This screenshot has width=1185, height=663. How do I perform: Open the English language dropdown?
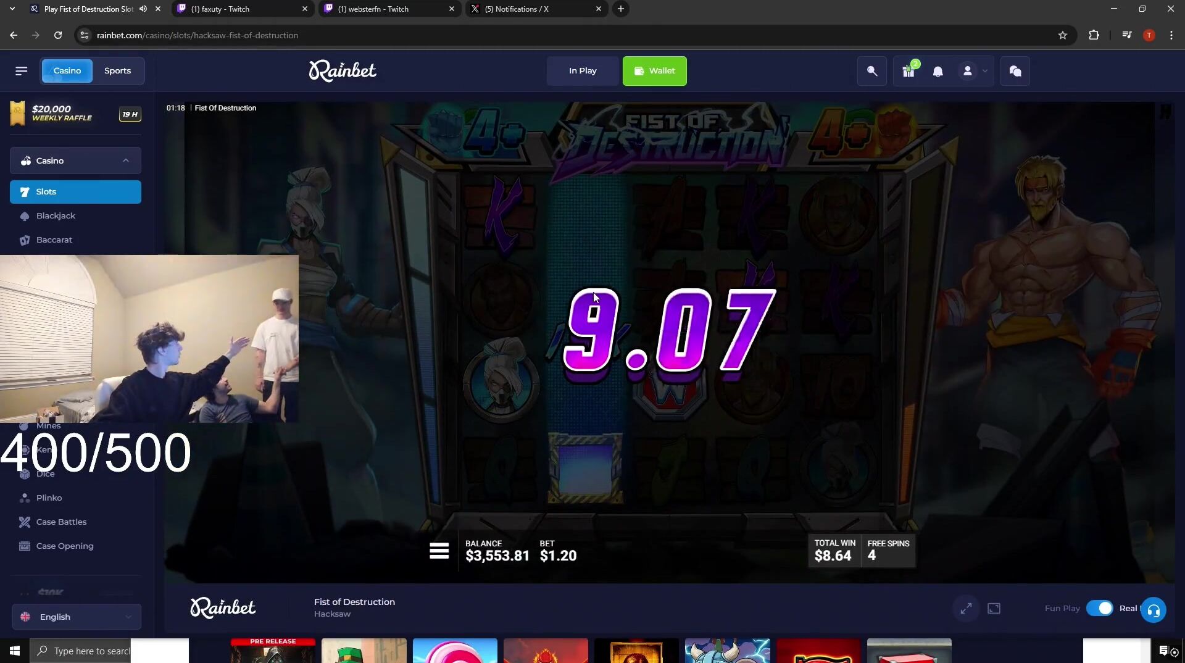click(77, 617)
